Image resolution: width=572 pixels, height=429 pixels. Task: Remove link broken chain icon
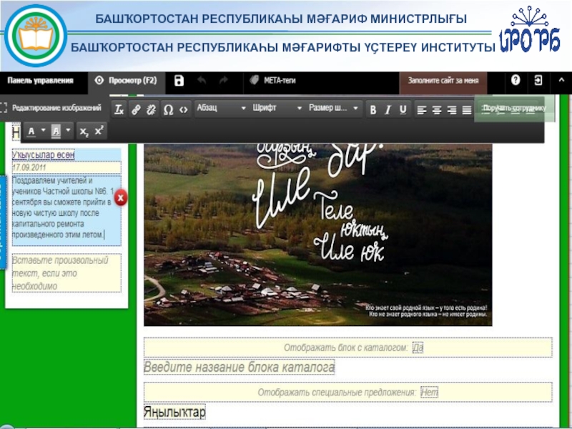152,109
